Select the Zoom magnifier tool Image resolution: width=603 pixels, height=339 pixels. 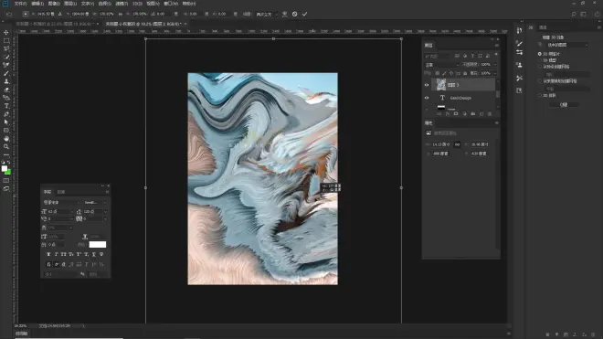point(6,146)
